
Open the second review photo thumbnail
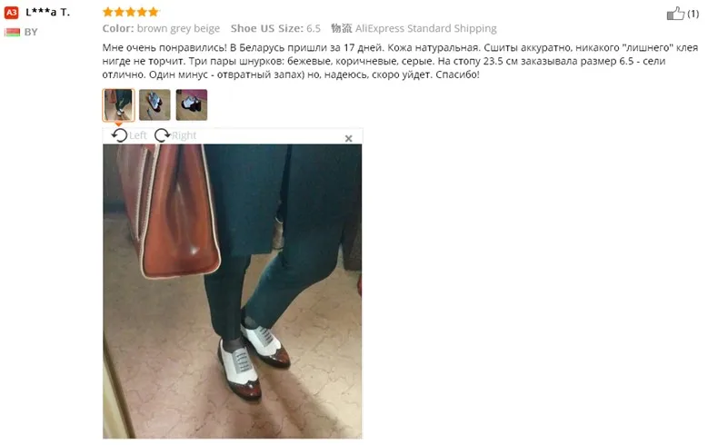(155, 104)
